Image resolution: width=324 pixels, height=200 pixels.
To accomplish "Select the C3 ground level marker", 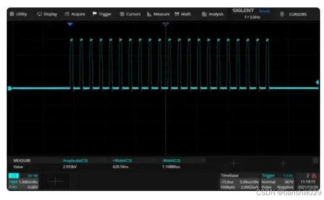I will 10,88.
